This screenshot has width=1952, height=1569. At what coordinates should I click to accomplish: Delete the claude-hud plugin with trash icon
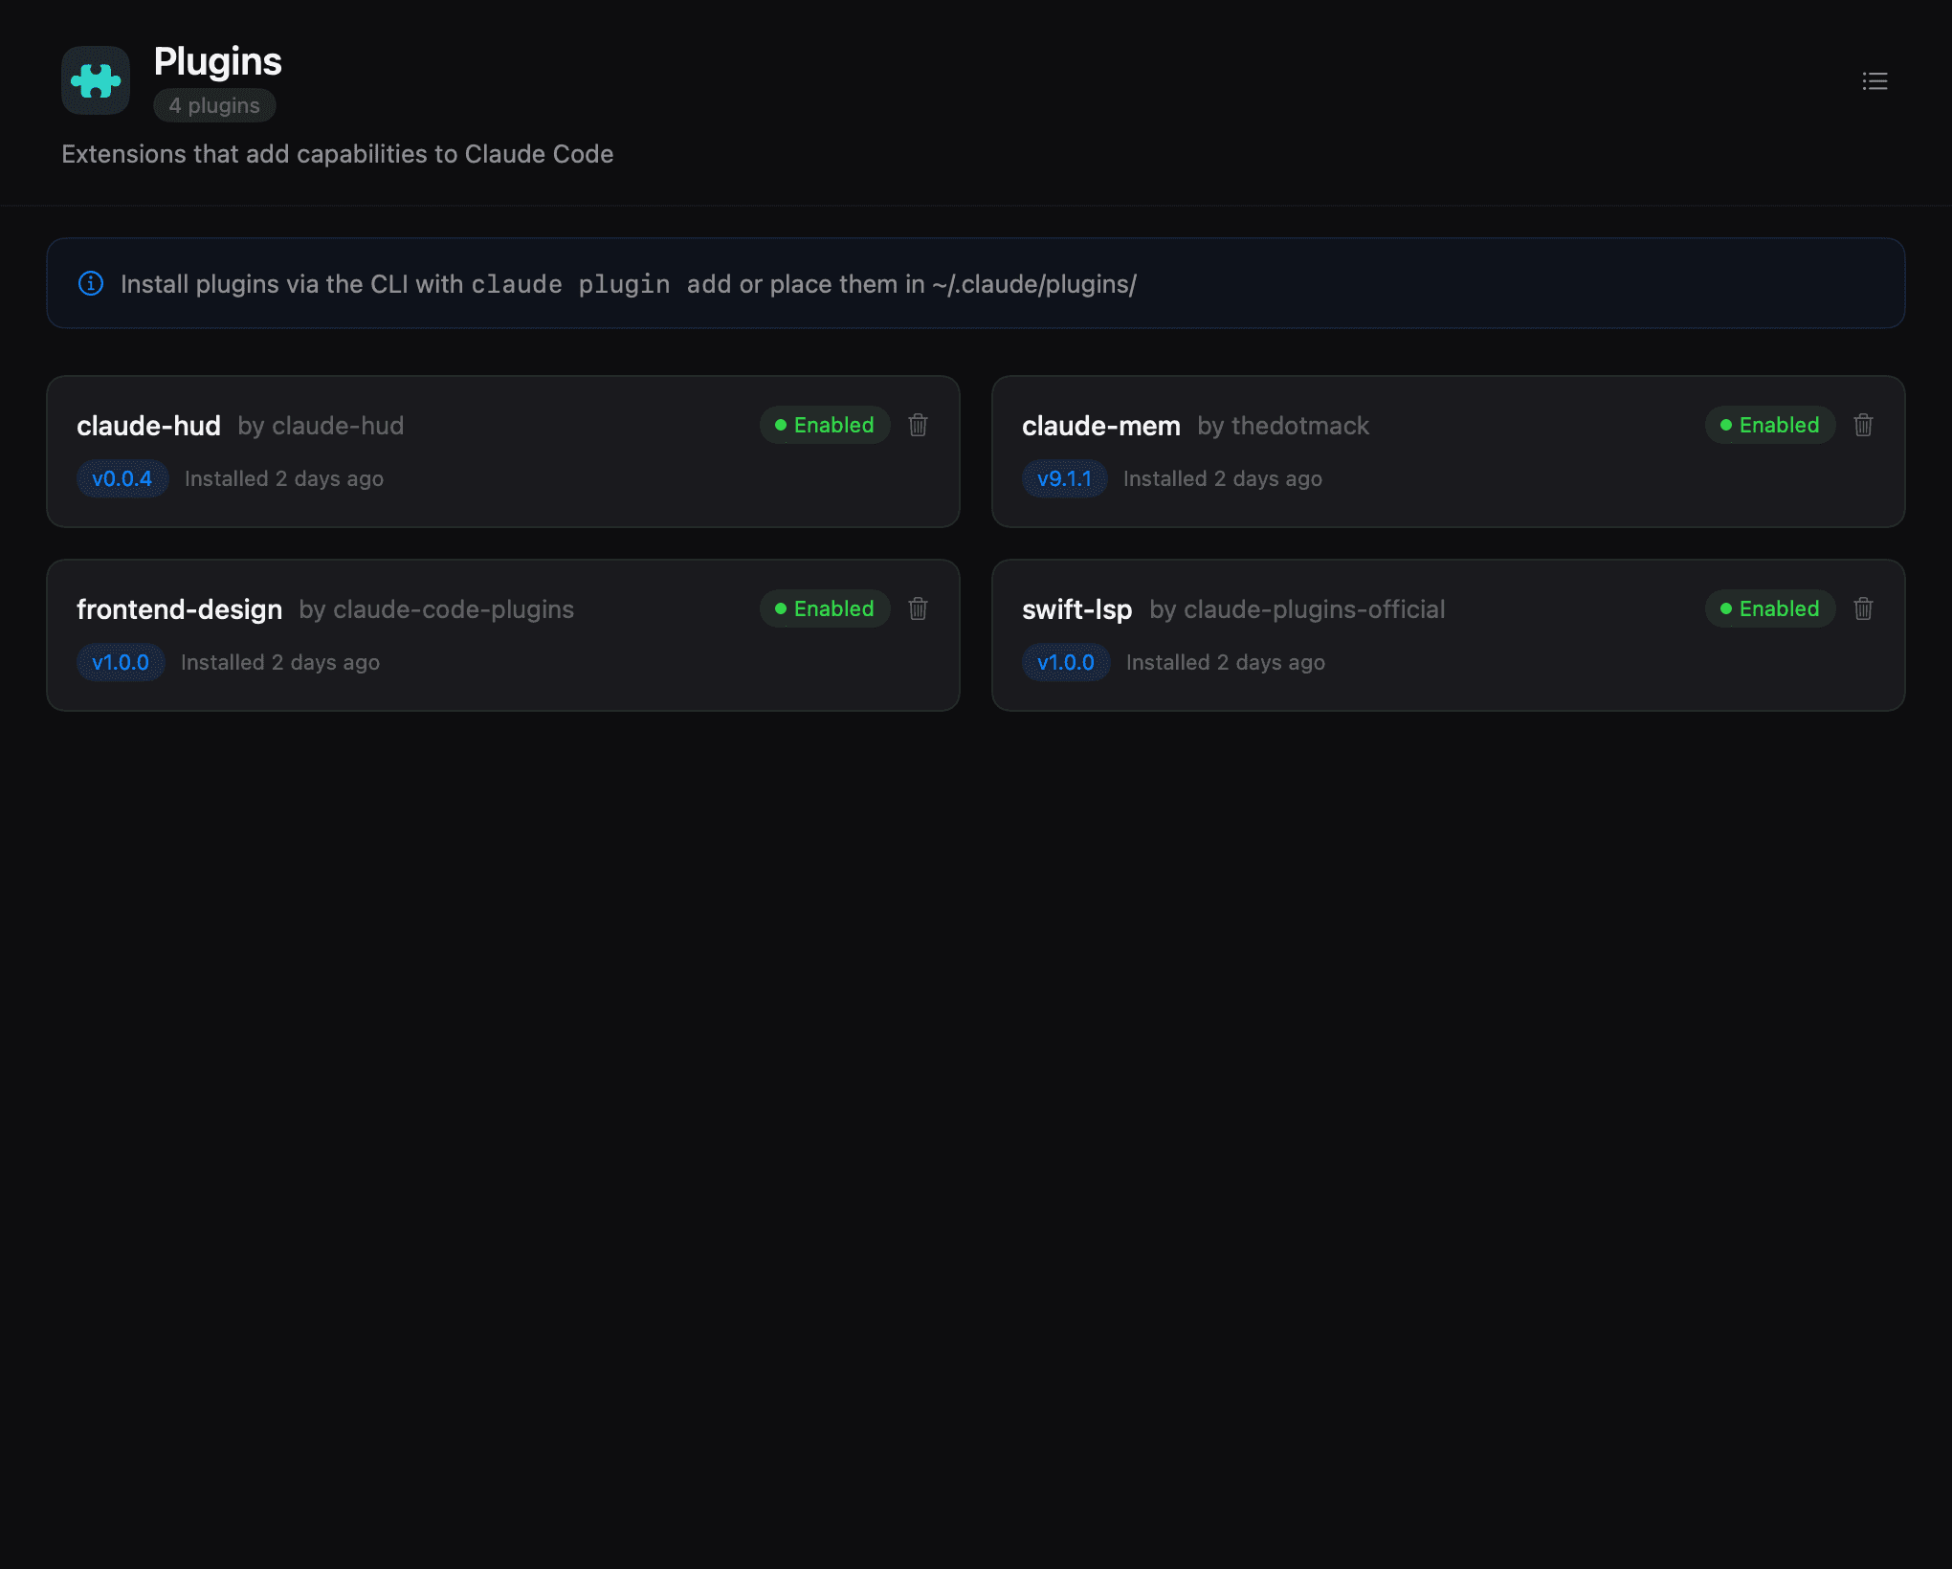pos(918,425)
